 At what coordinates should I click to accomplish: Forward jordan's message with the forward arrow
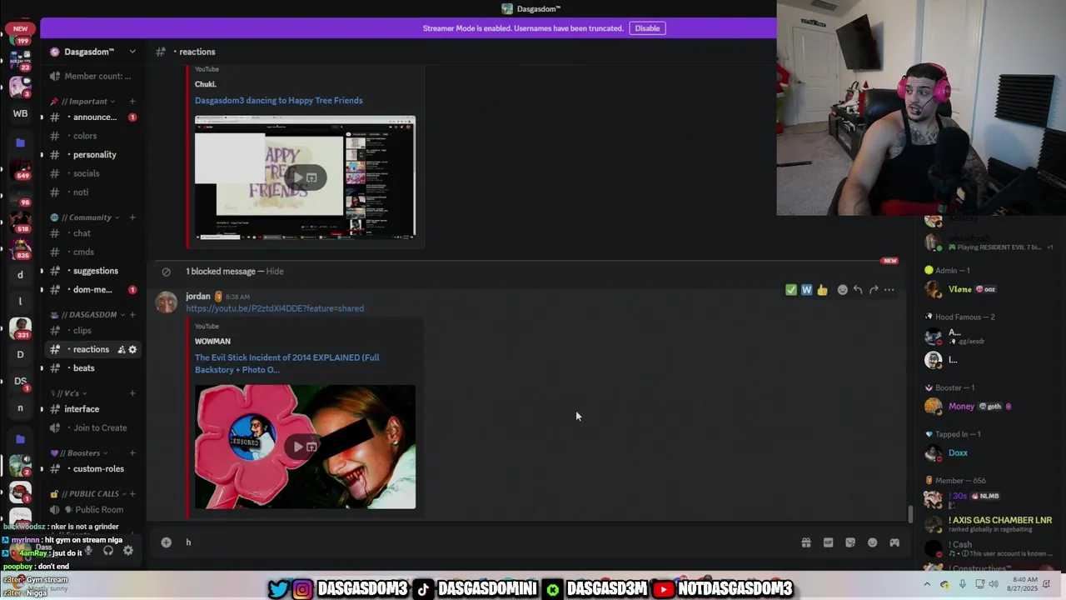(x=874, y=290)
